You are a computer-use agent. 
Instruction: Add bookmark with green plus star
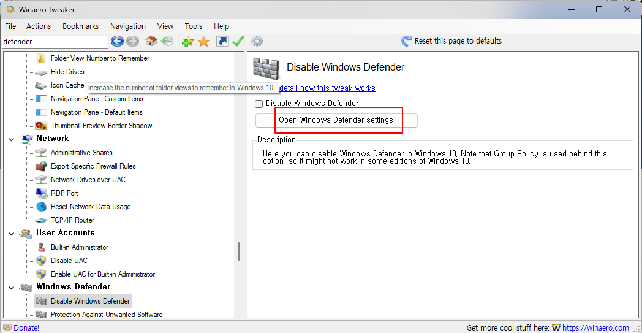[x=187, y=42]
